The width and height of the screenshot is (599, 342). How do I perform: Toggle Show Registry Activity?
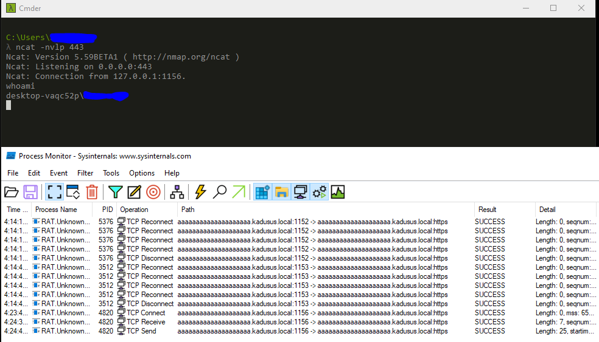tap(262, 192)
